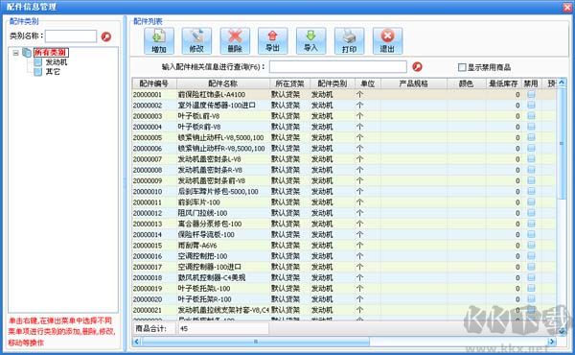Sort by 单位 column header
The image size is (575, 355).
point(367,83)
